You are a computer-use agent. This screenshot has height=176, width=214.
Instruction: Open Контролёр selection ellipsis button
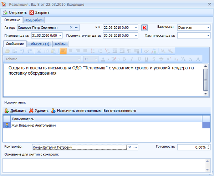coord(135,147)
